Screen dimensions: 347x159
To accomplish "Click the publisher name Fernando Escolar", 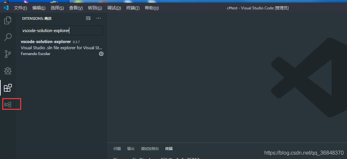I will [35, 54].
